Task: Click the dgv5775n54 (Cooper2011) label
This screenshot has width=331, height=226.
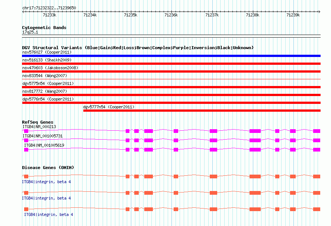Action: click(x=48, y=83)
